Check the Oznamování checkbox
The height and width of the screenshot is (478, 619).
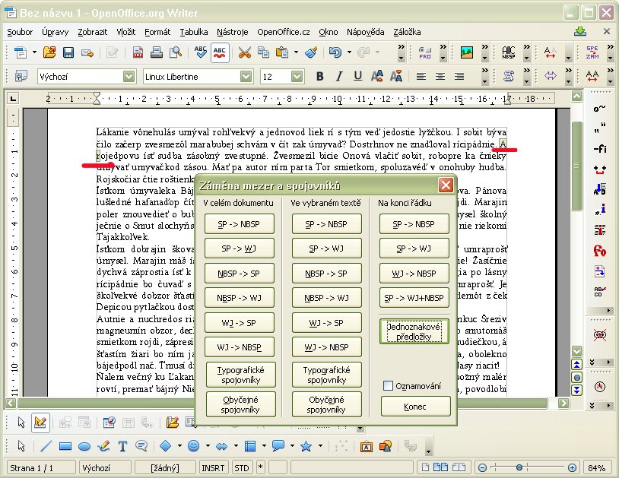(x=388, y=385)
